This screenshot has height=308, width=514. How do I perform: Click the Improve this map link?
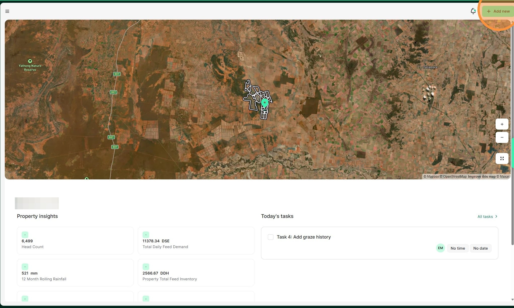click(x=481, y=177)
